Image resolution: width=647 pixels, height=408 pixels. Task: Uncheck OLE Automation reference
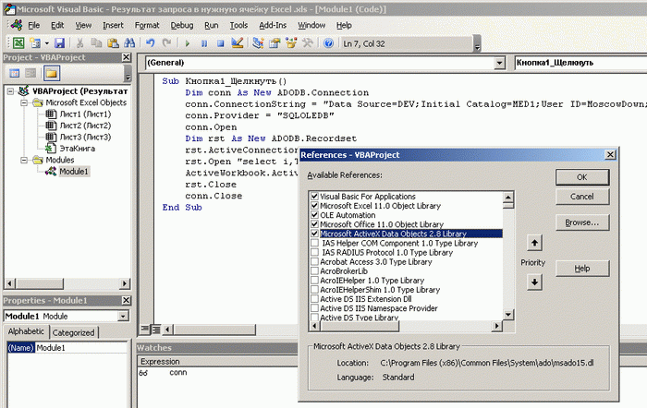pos(314,215)
